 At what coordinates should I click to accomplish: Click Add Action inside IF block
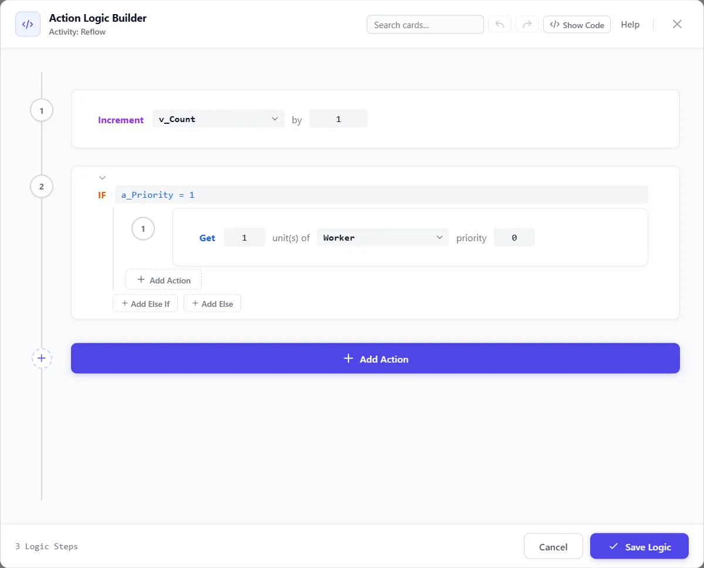(x=164, y=280)
